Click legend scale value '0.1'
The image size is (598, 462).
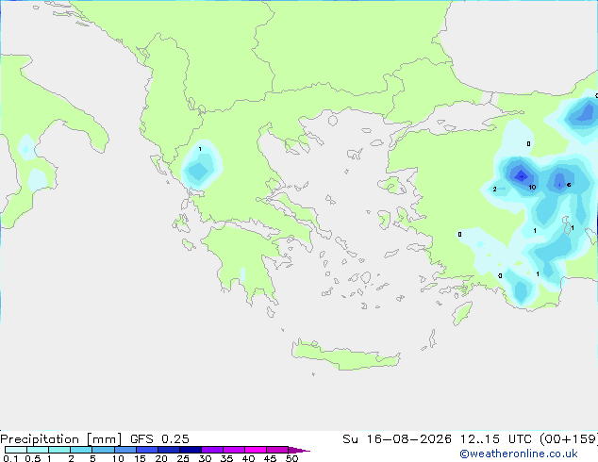[10, 458]
